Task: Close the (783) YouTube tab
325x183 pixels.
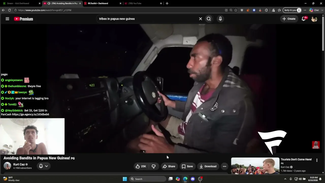Action: pyautogui.click(x=161, y=3)
